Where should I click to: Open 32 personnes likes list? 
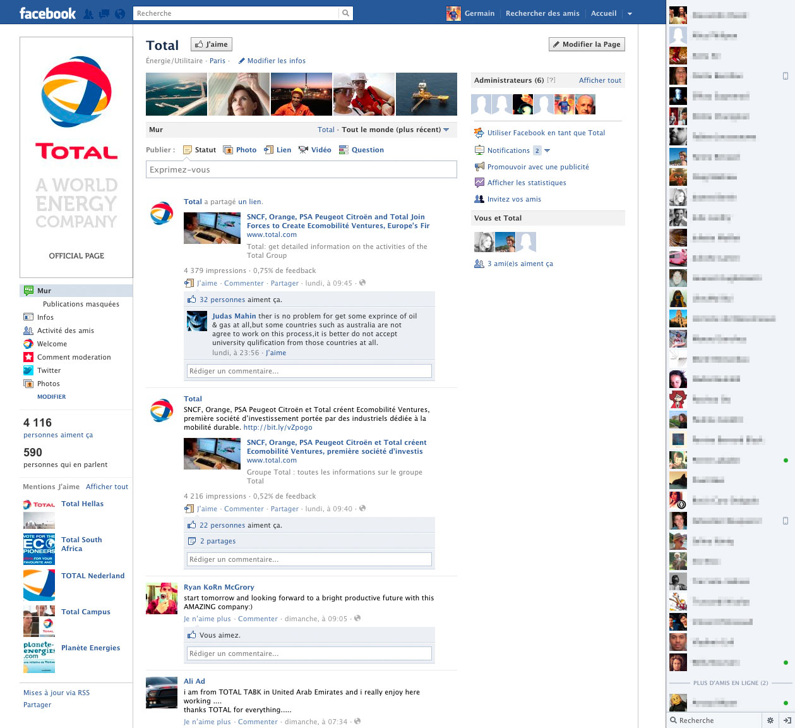(222, 300)
